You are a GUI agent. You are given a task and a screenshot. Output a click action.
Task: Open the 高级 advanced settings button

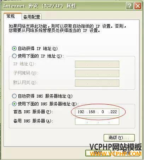point(119,138)
